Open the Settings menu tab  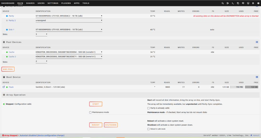(x=53, y=3)
